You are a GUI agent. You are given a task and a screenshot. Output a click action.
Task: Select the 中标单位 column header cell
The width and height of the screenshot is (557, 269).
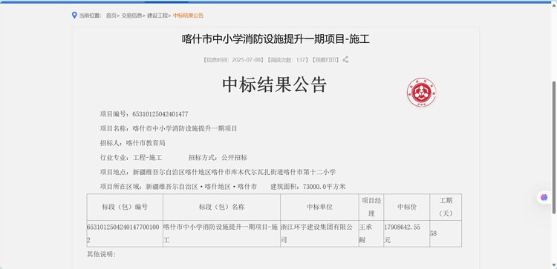click(319, 207)
